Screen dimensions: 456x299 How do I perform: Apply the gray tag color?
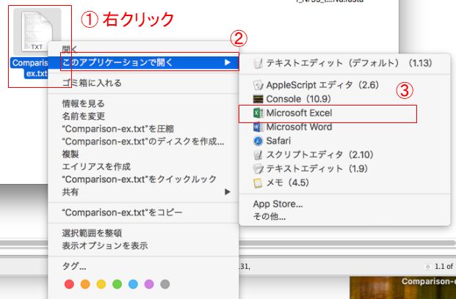[165, 284]
